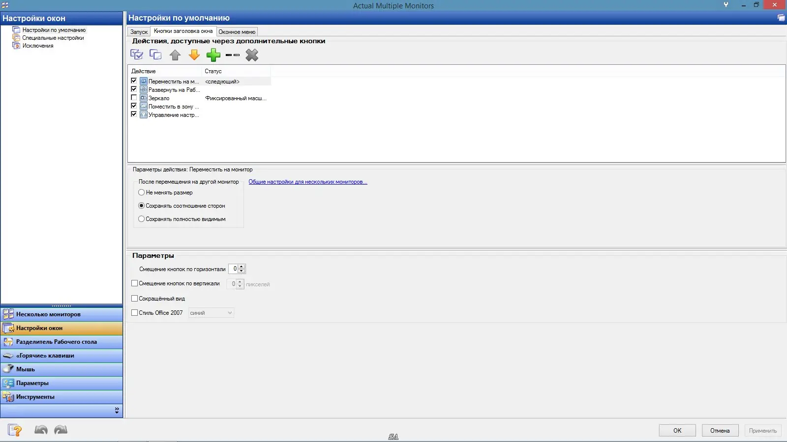Click the Фиксированный масш… status cell

coord(236,98)
